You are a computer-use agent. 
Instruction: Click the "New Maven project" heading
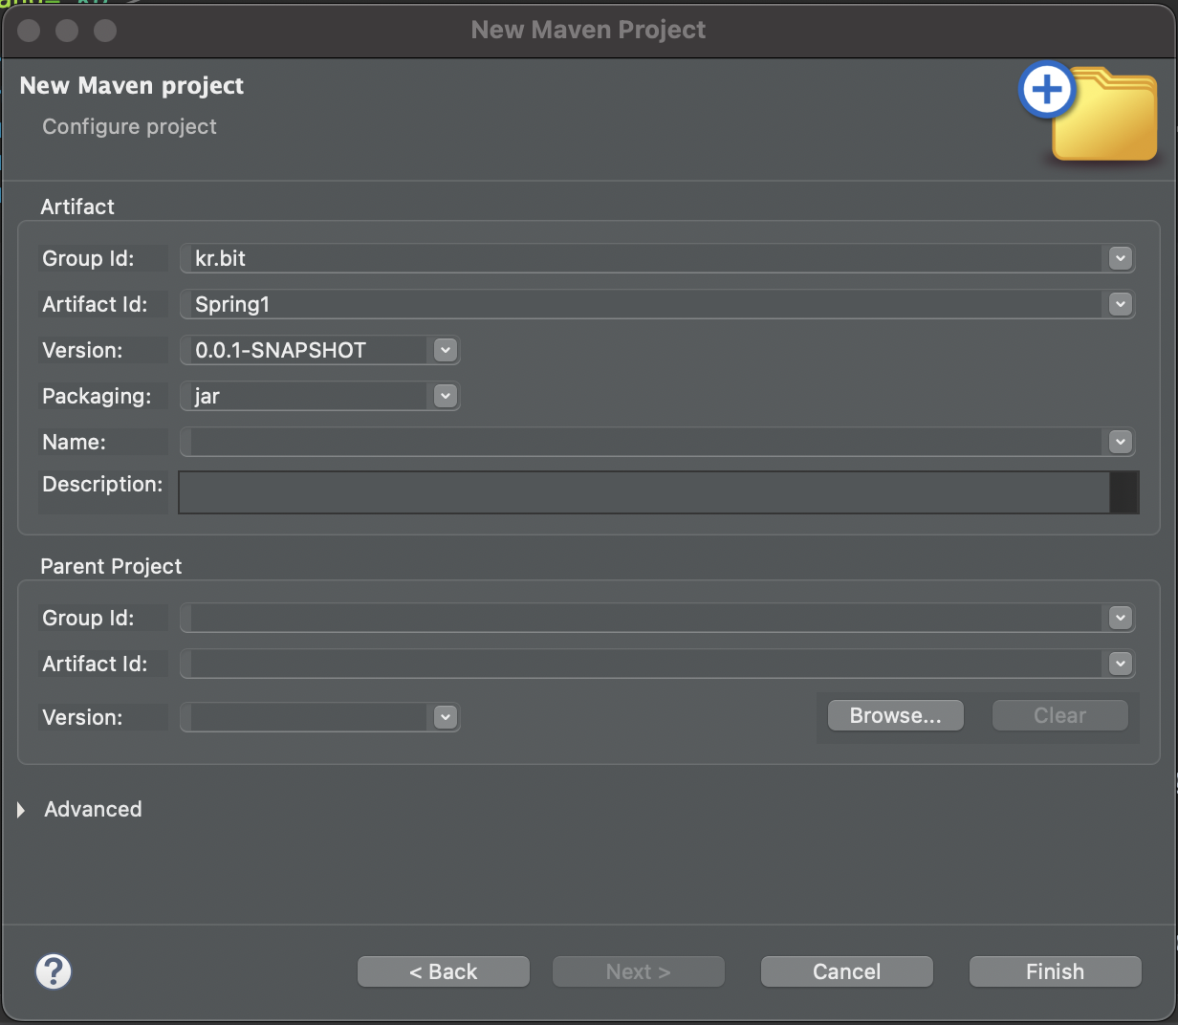tap(132, 86)
